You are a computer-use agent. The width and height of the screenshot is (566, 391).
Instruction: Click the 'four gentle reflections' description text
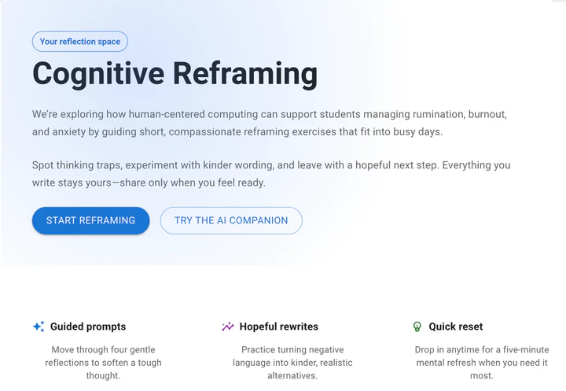[x=103, y=363]
